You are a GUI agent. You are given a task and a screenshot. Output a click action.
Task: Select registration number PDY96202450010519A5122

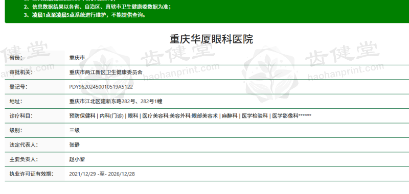click(101, 87)
